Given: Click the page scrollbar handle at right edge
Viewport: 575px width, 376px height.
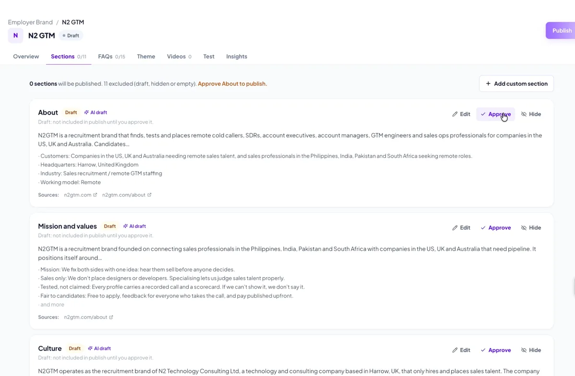Looking at the screenshot, I should (574, 287).
